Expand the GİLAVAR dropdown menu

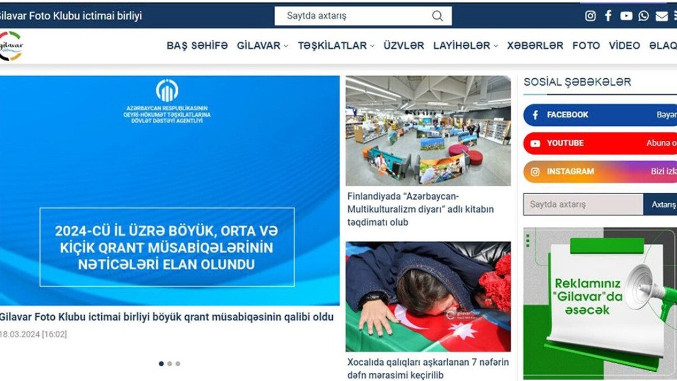click(x=262, y=45)
